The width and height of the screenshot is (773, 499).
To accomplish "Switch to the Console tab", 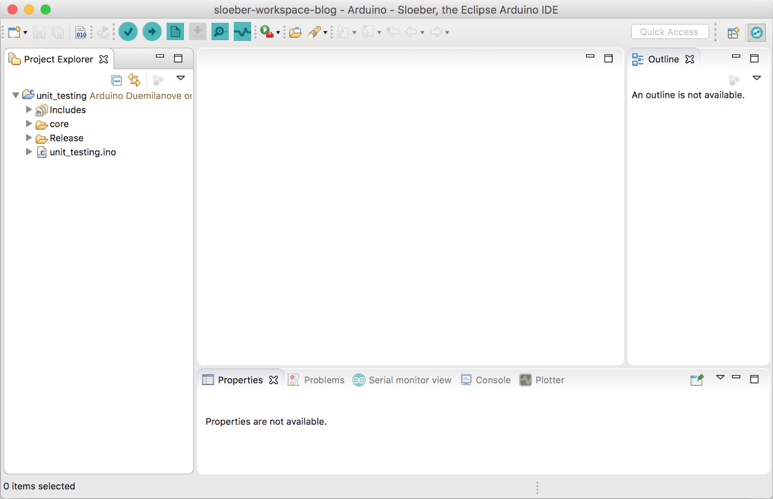I will (x=493, y=380).
